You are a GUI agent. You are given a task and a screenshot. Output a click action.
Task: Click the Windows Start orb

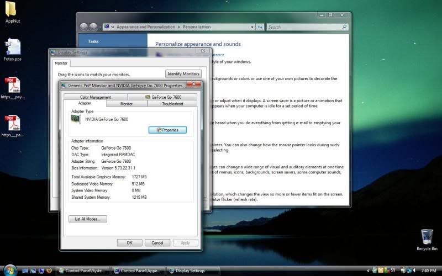10,270
